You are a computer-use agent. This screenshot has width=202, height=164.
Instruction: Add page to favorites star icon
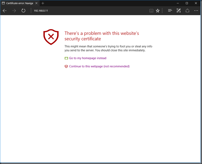pyautogui.click(x=158, y=11)
